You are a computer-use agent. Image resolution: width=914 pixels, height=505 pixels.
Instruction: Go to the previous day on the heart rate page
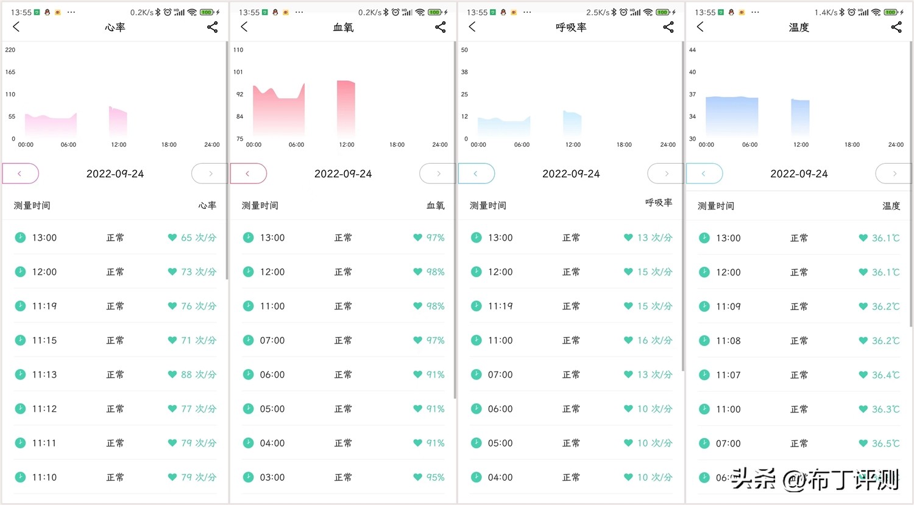coord(20,174)
